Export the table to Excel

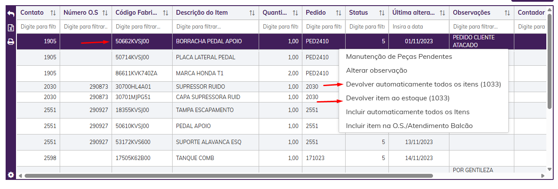click(x=11, y=28)
